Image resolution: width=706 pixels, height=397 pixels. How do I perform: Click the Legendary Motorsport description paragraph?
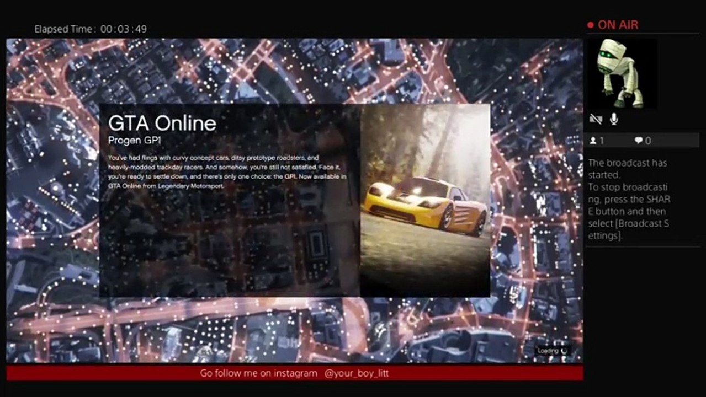click(x=227, y=172)
